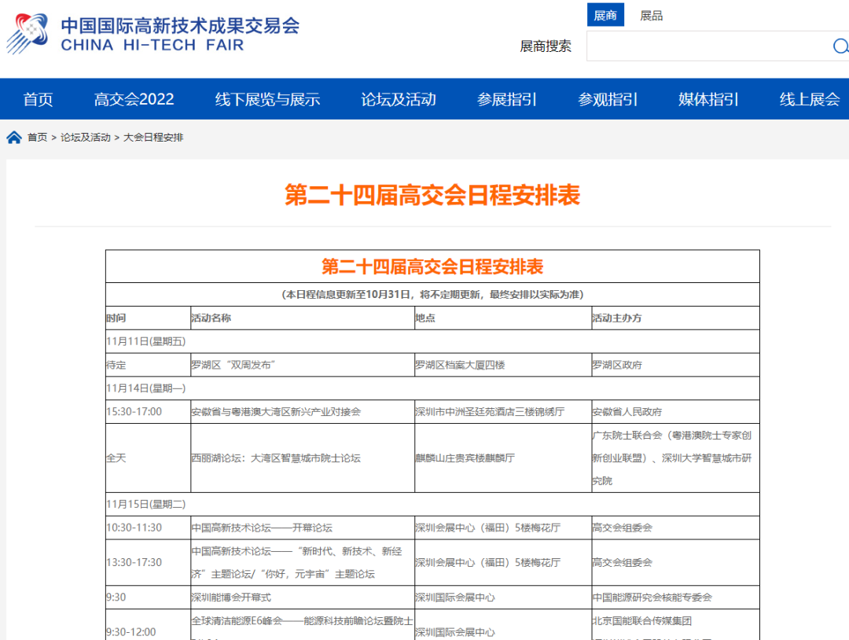Click the 中国国际高新技术成果交易会 site title
849x640 pixels.
(180, 25)
